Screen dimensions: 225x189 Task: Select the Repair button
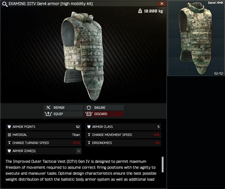(64, 108)
